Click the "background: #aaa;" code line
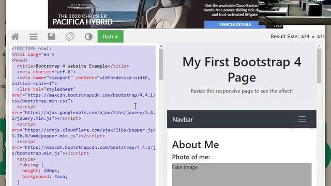Screen dimensions: 331x186 [45, 176]
